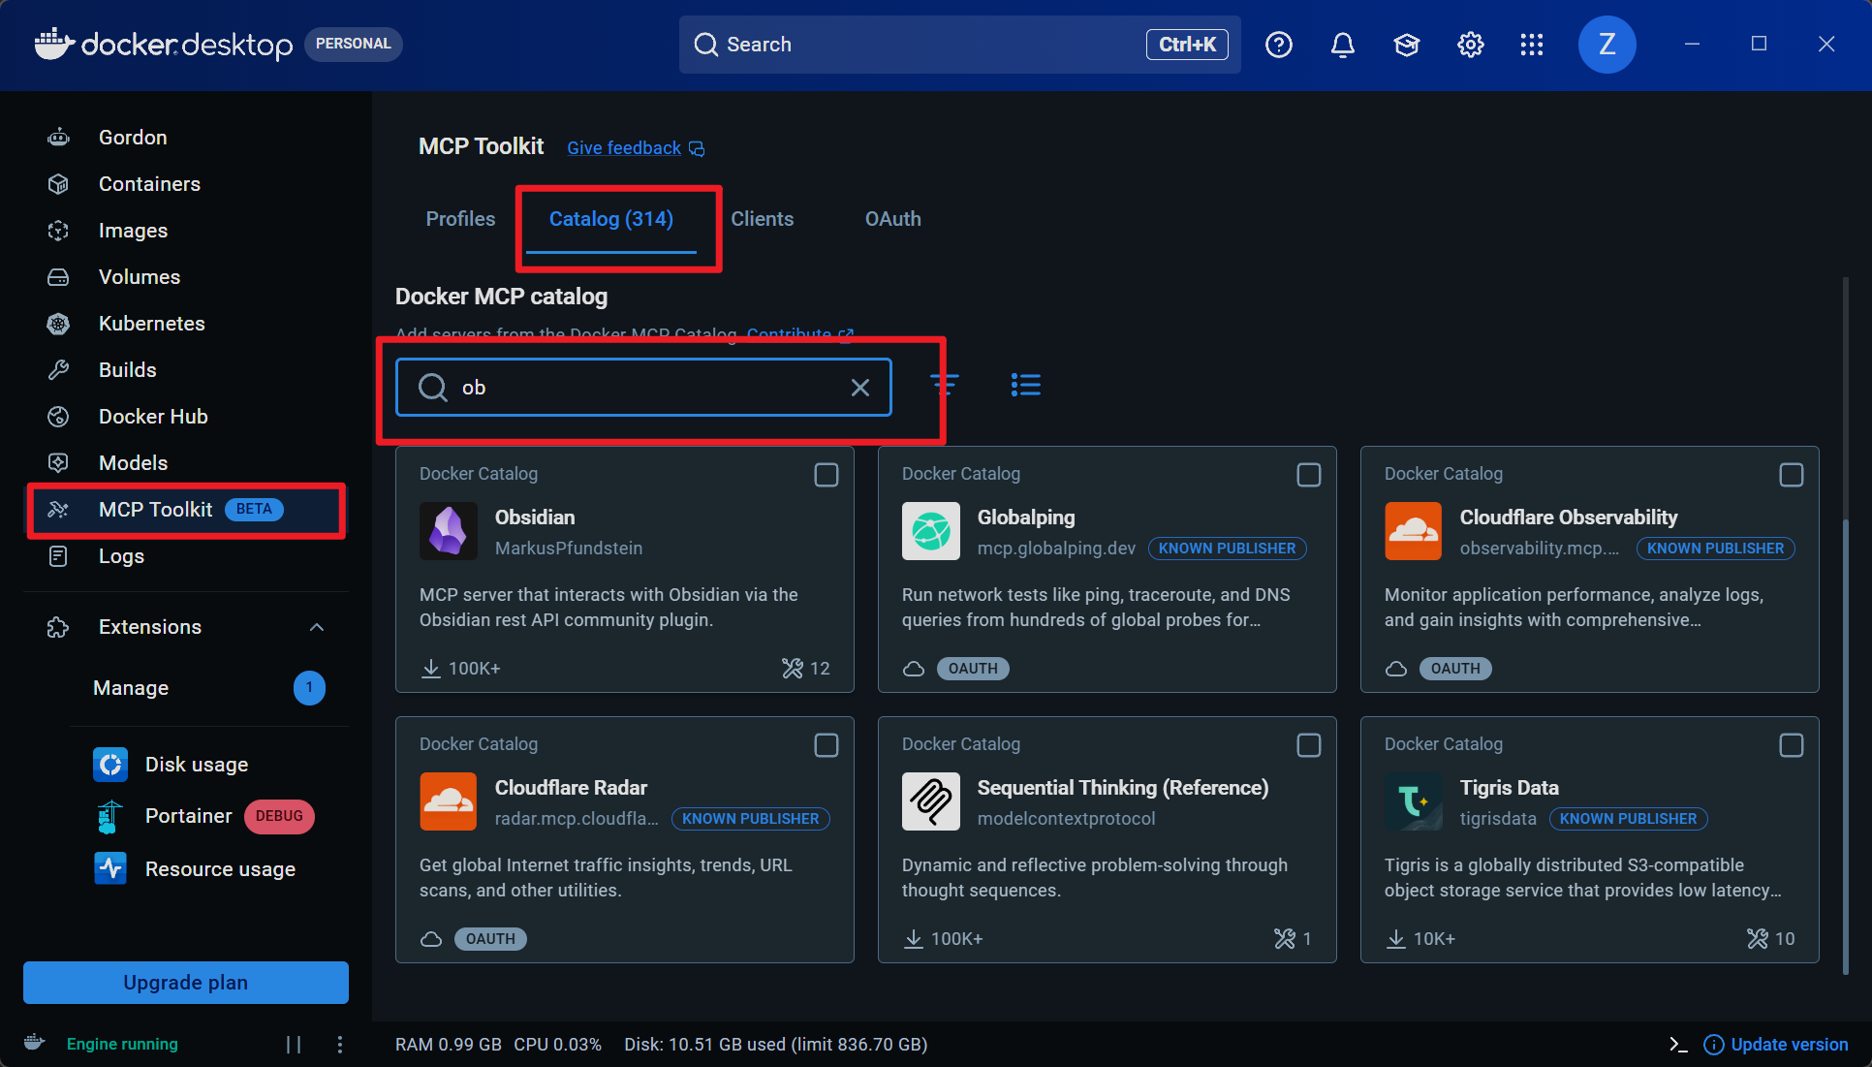Image resolution: width=1872 pixels, height=1067 pixels.
Task: Open the OAuth tab
Action: point(893,219)
